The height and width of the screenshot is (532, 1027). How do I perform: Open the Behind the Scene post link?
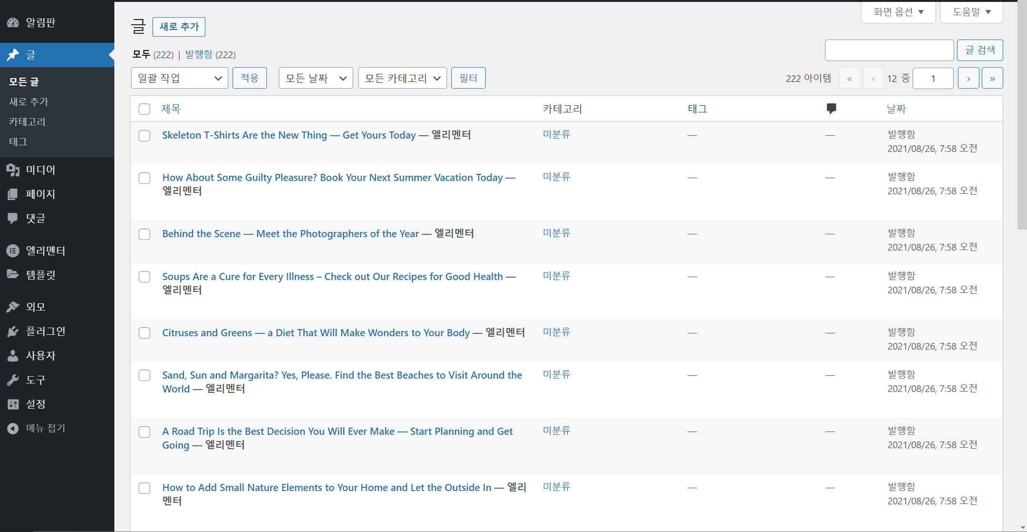290,234
